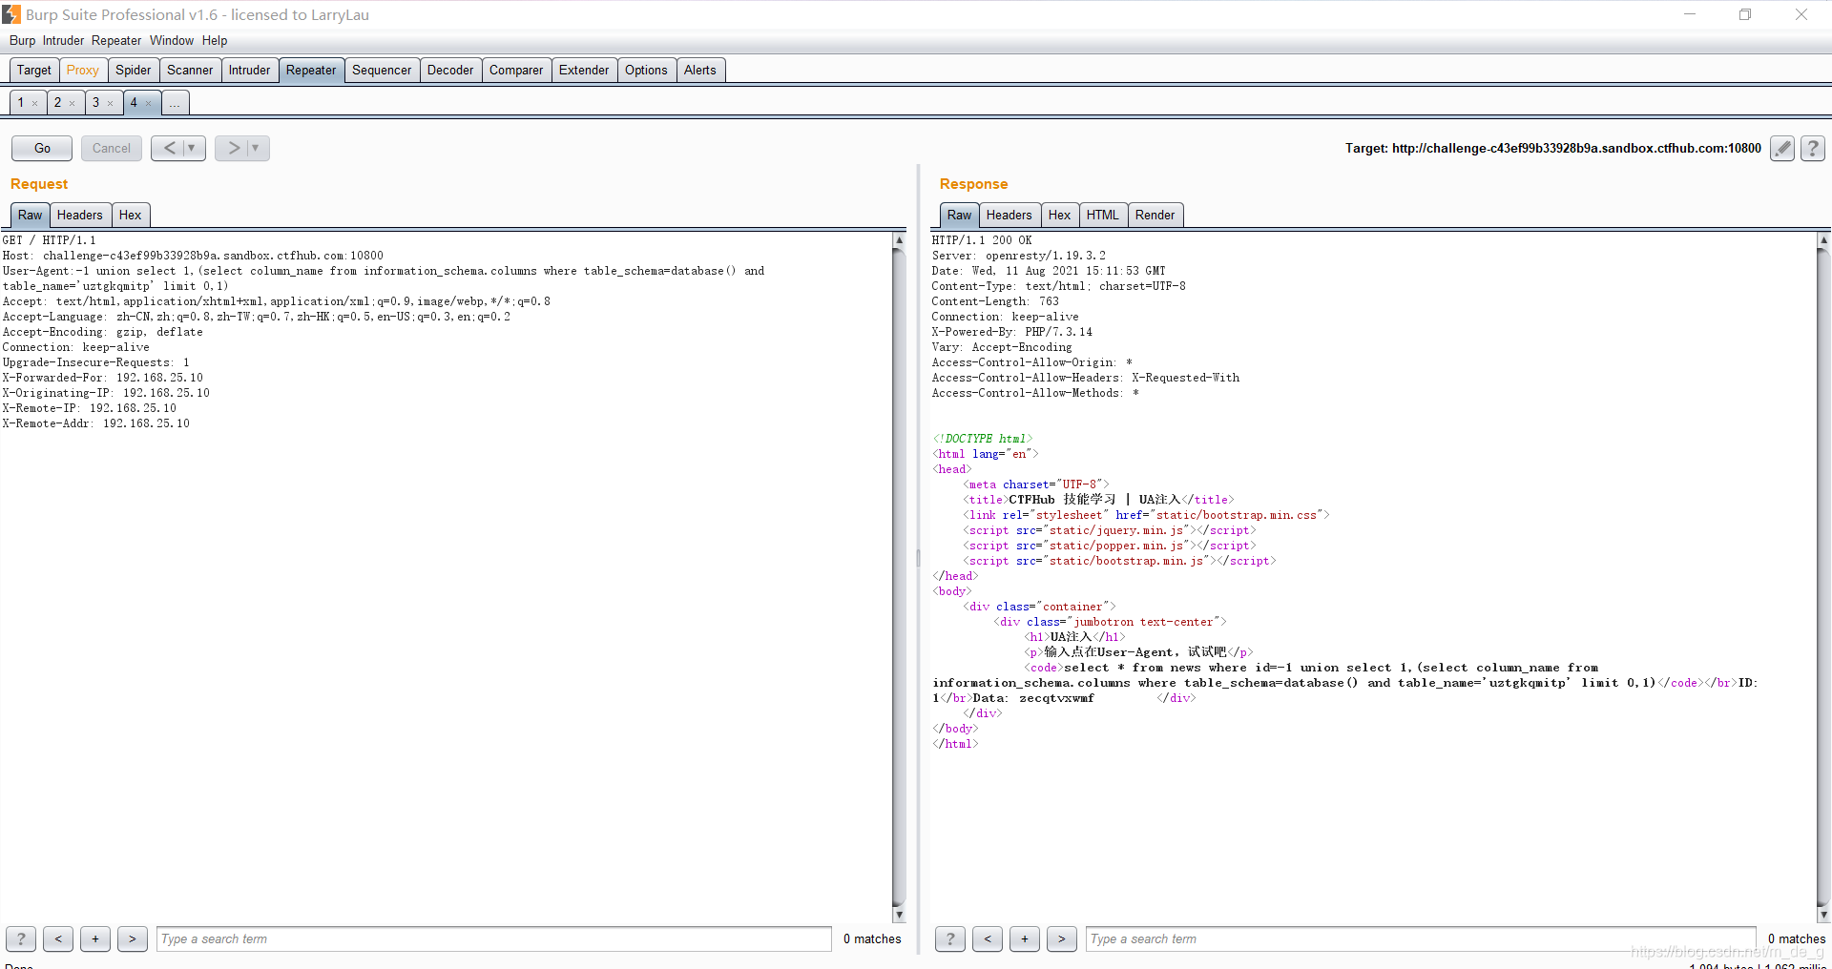Close Repeater tab 3
This screenshot has width=1832, height=969.
(110, 103)
